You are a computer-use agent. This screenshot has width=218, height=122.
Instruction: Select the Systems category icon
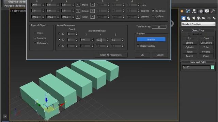[x=214, y=18]
